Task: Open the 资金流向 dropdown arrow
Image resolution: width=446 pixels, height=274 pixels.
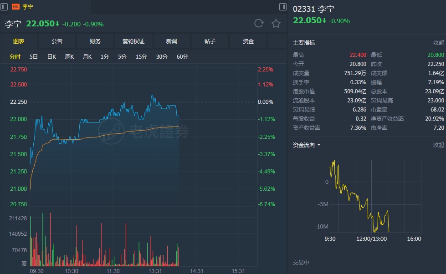Action: click(319, 145)
